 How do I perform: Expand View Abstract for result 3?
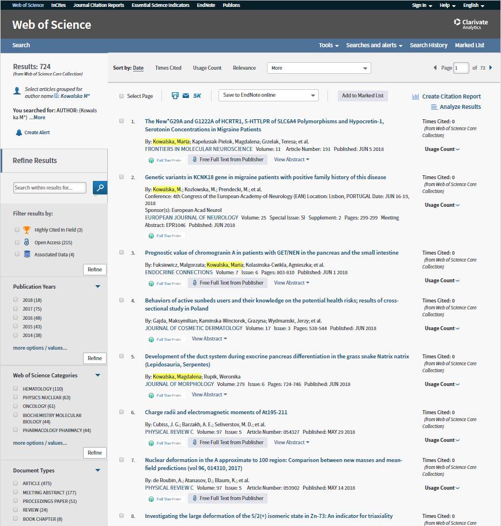tap(292, 283)
